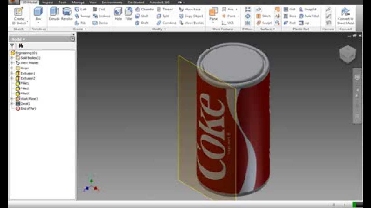This screenshot has width=371, height=208.
Task: Switch to the View tab
Action: point(93,2)
